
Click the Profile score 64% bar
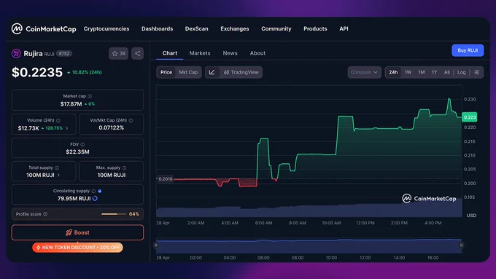(114, 214)
